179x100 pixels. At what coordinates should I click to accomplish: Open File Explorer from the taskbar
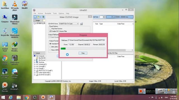pyautogui.click(x=19, y=97)
